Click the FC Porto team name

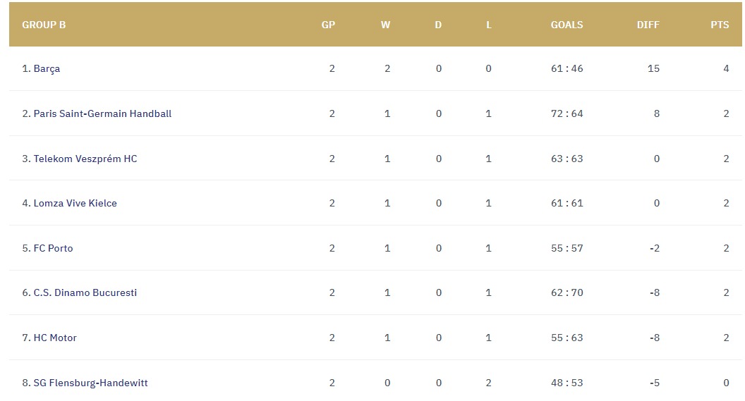(53, 248)
